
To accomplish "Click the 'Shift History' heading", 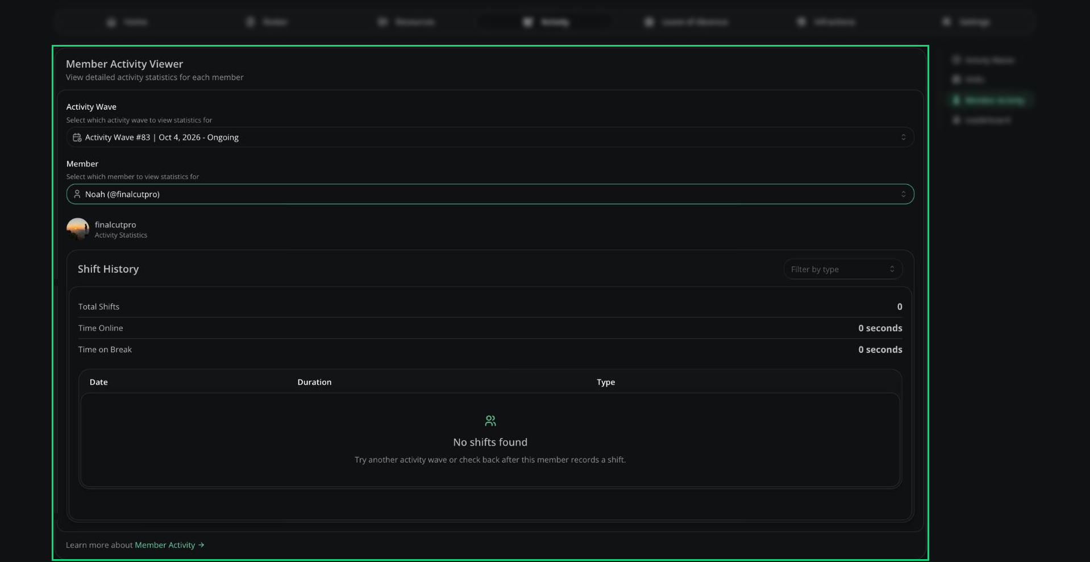I will (108, 269).
